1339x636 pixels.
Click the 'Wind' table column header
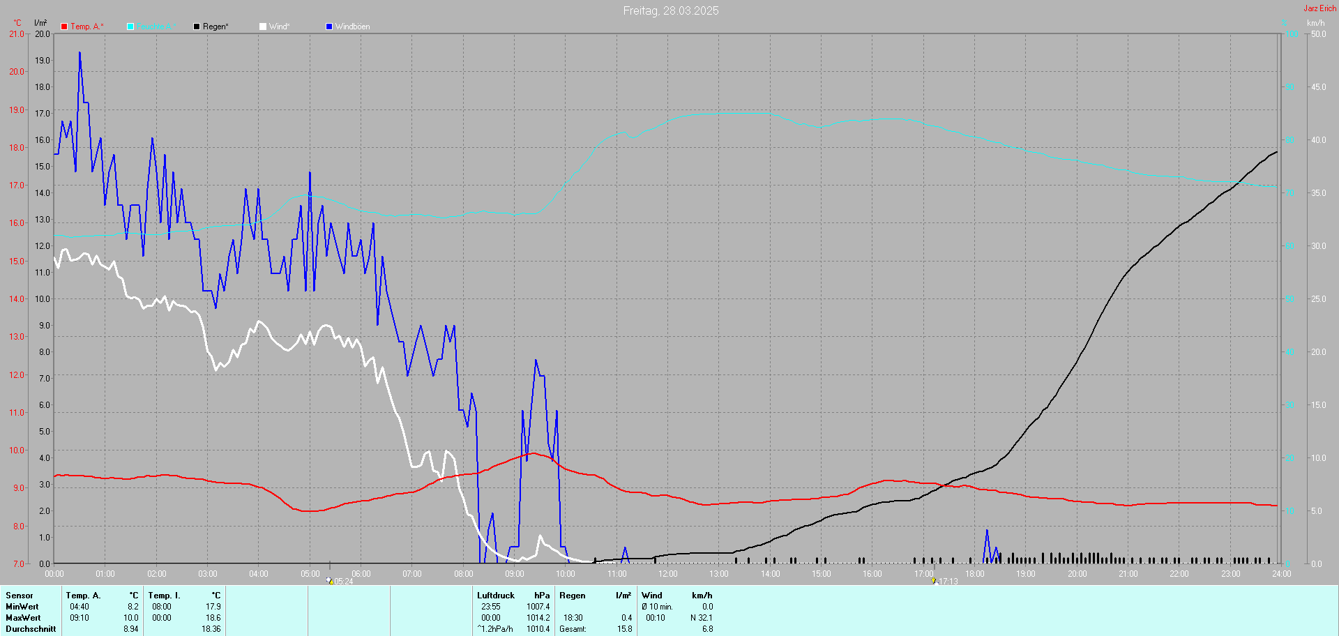[x=652, y=596]
